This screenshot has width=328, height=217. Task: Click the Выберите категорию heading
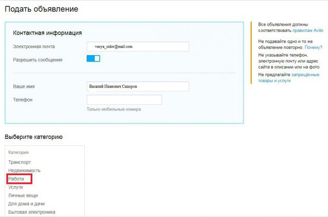(x=34, y=137)
